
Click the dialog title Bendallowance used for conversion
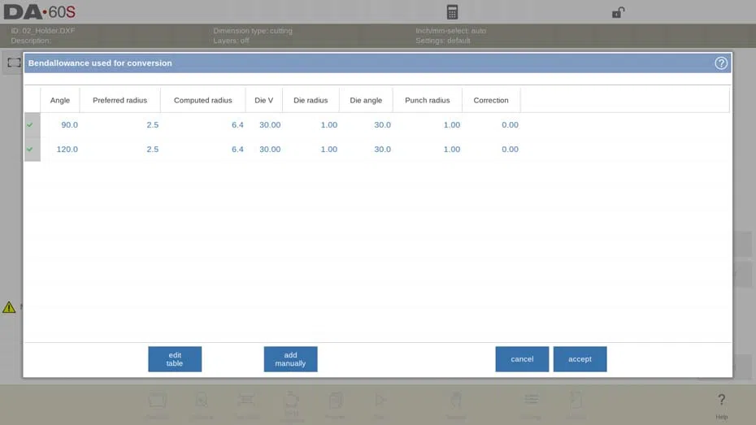tap(100, 63)
